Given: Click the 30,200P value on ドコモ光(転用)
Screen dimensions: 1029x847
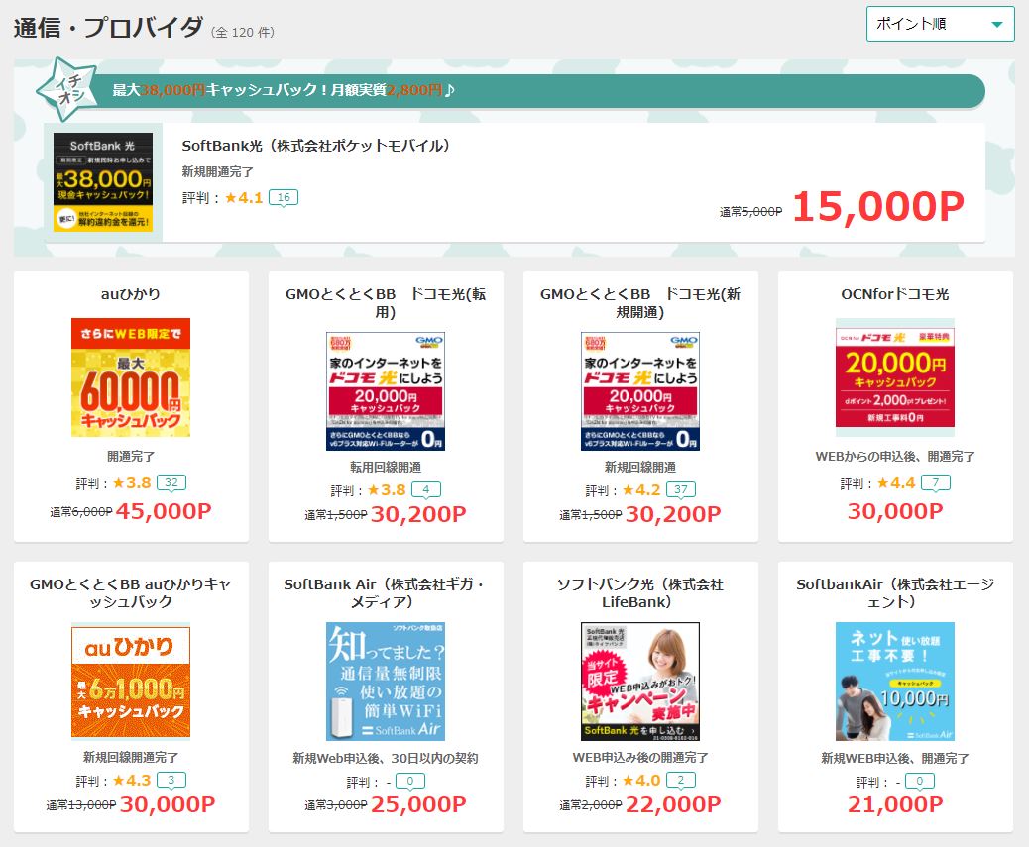Looking at the screenshot, I should pos(418,514).
